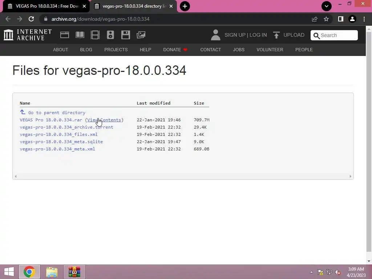Open the ABOUT menu item
Viewport: 372px width, 279px height.
(61, 49)
